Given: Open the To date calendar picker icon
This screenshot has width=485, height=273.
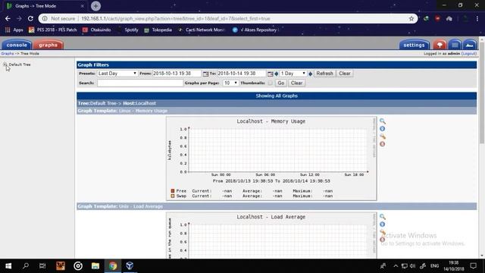Looking at the screenshot, I should pyautogui.click(x=271, y=74).
